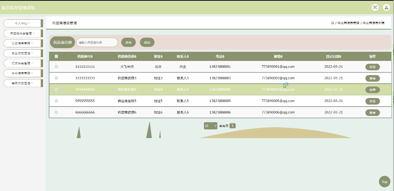Expand the 公告信息管理 sidebar menu
This screenshot has width=394, height=191.
point(23,43)
